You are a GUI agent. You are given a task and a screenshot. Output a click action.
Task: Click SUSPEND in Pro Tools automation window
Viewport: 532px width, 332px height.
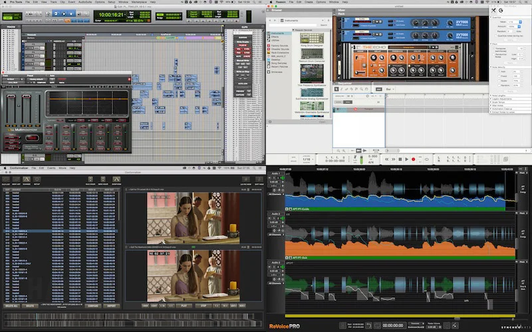click(x=243, y=37)
